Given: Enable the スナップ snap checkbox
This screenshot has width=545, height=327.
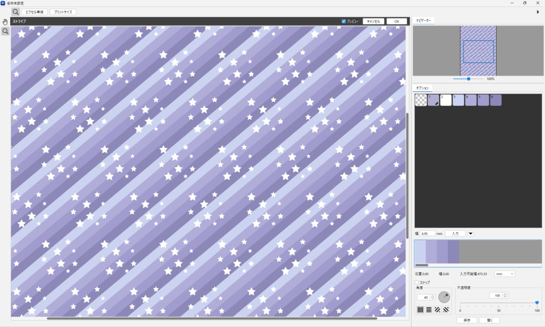Looking at the screenshot, I should [x=417, y=282].
